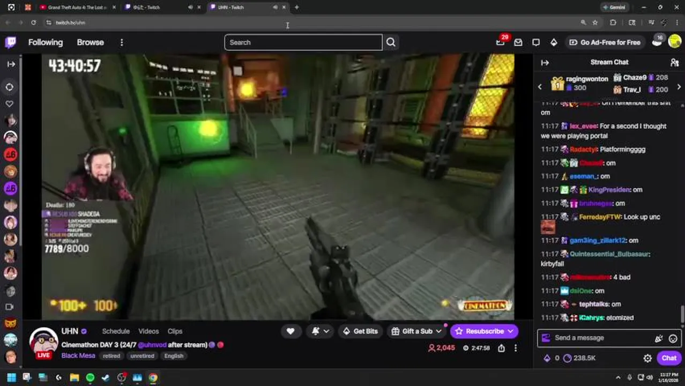Open the Browse tab
This screenshot has width=685, height=386.
point(90,42)
